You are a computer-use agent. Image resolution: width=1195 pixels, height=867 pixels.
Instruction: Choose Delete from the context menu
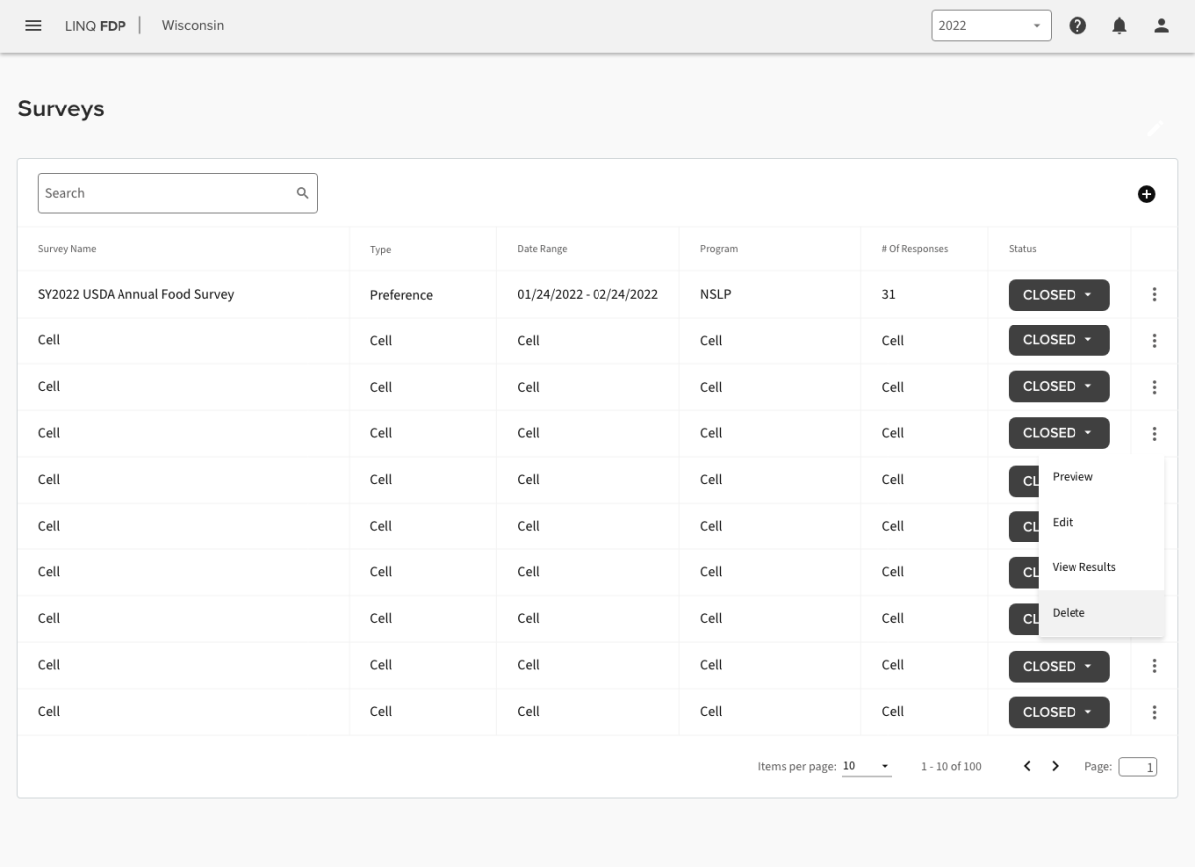pyautogui.click(x=1069, y=613)
